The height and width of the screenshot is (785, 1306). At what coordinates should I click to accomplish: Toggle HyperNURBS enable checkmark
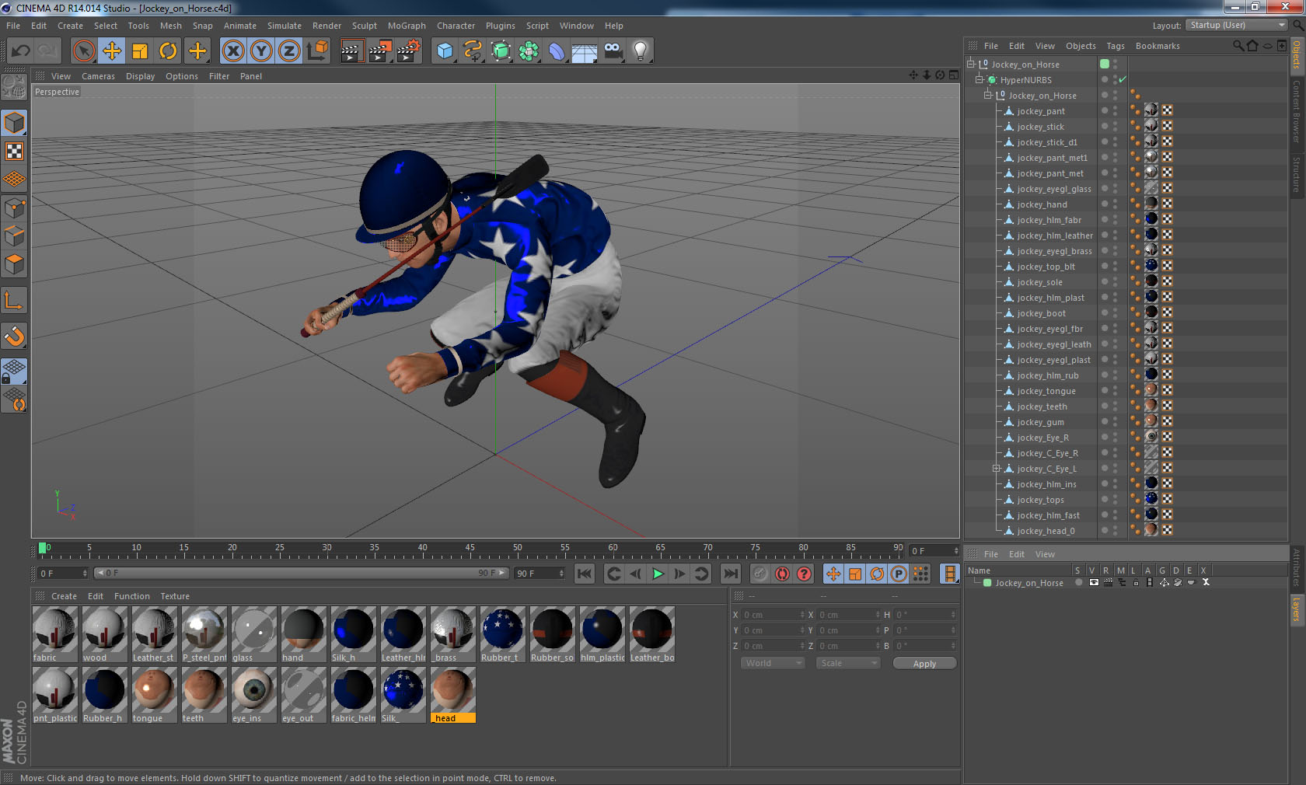pyautogui.click(x=1123, y=79)
